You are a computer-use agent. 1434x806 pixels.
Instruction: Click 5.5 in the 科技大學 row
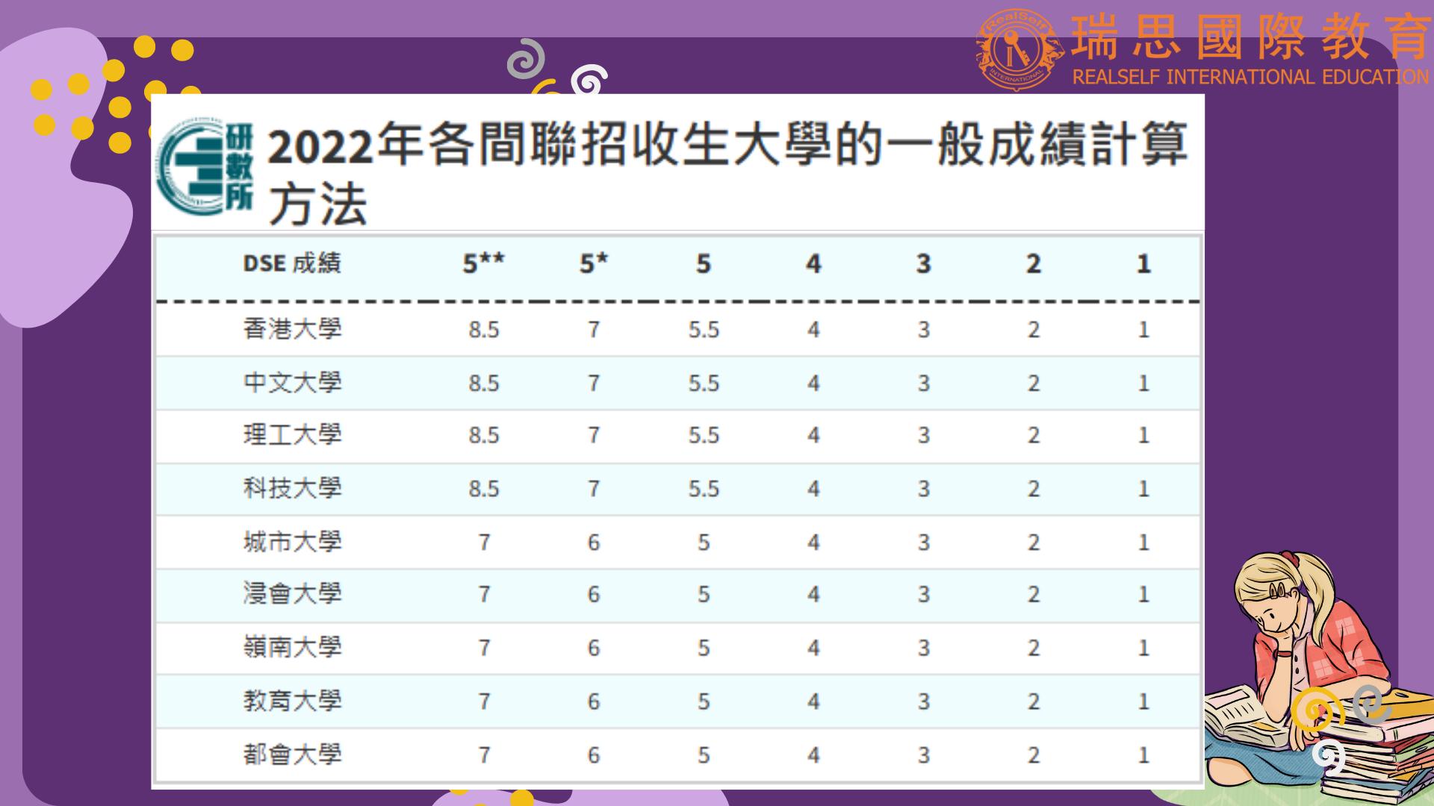pos(704,490)
